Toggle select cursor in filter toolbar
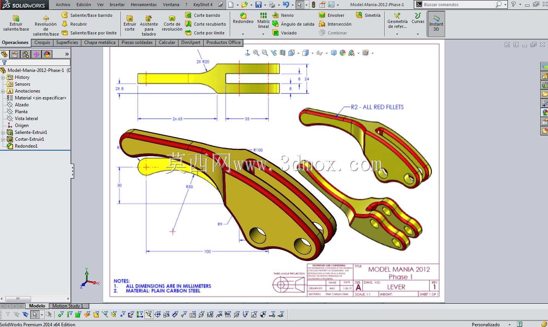 [x=35, y=314]
